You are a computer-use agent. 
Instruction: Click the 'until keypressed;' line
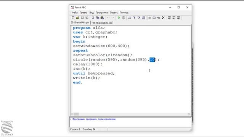pos(94,73)
